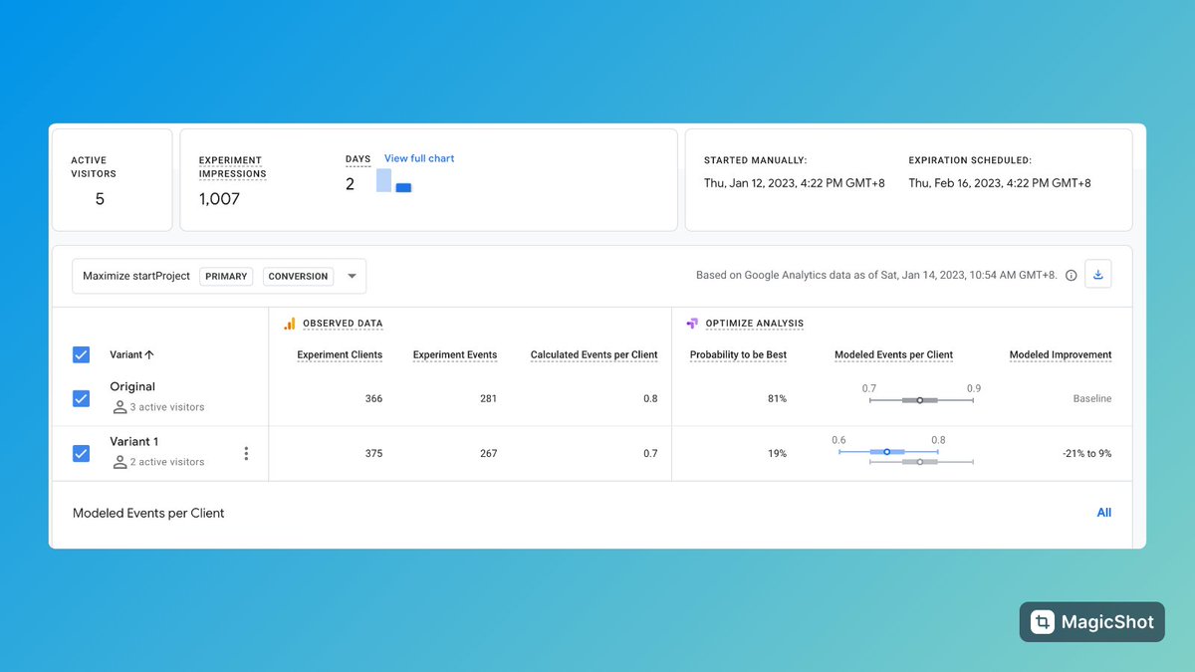The height and width of the screenshot is (672, 1195).
Task: Click the Original modeled range box plot
Action: point(921,400)
